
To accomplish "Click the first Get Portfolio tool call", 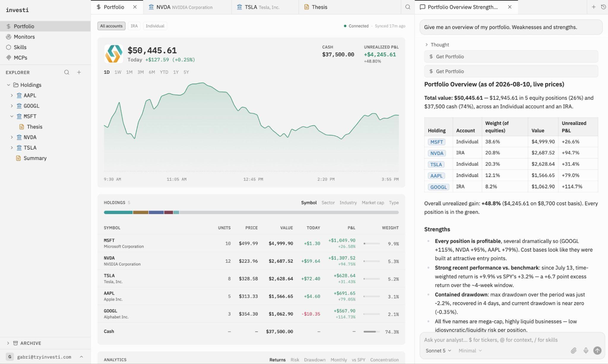I will (511, 56).
